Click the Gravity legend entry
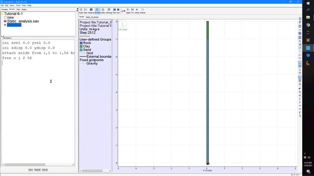This screenshot has height=176, width=314. 92,64
